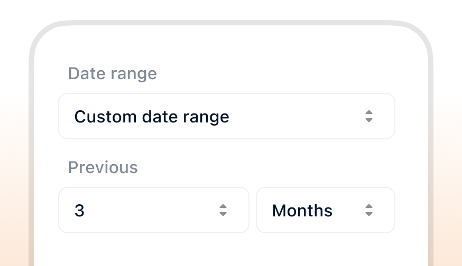The image size is (462, 266).
Task: Open the number dropdown showing 3
Action: 153,211
